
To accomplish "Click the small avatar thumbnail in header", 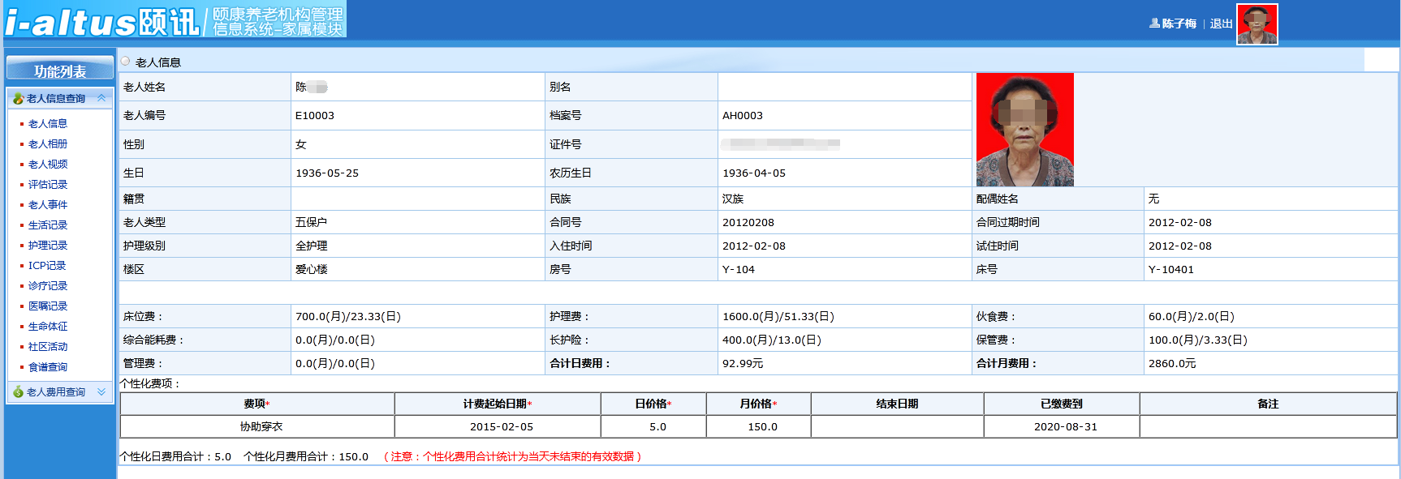I will click(x=1257, y=24).
